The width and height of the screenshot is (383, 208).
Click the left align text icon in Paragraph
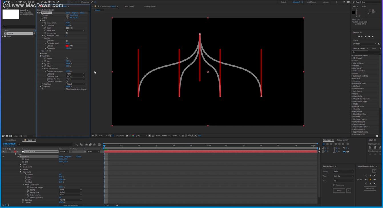[324, 144]
